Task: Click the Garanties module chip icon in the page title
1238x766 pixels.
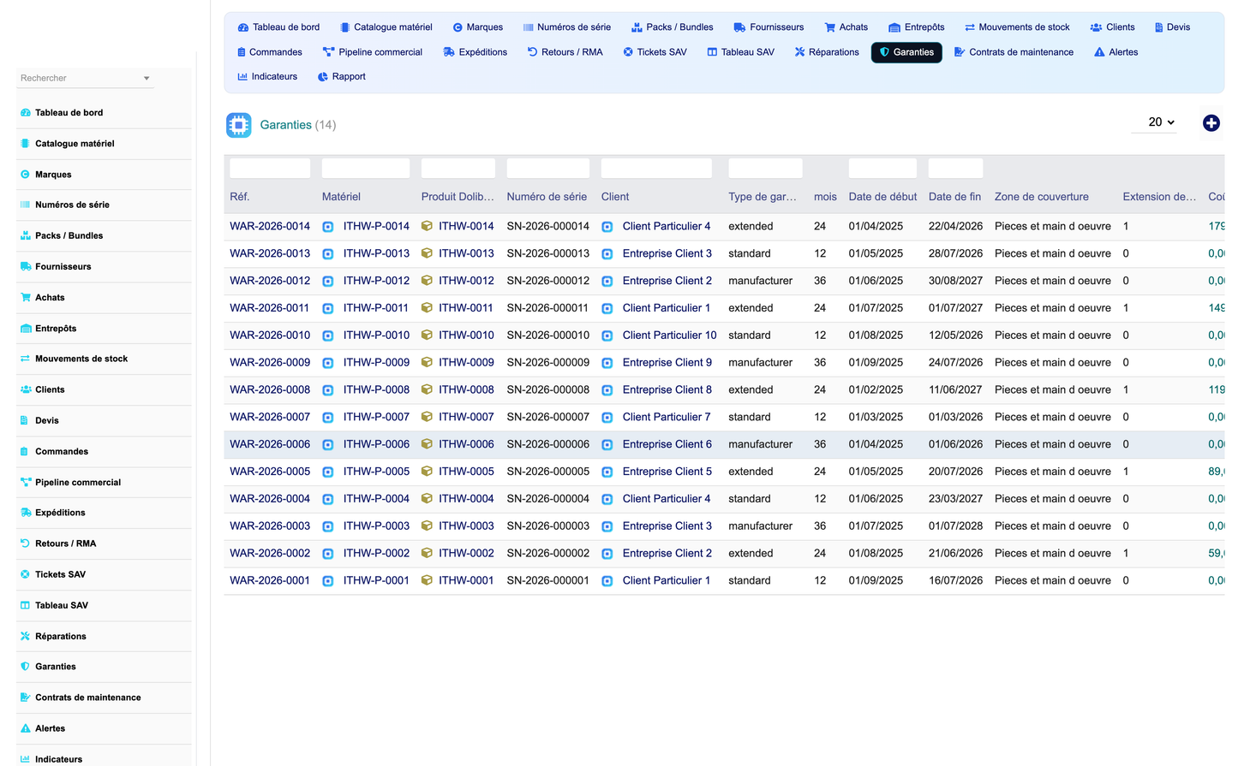Action: (x=239, y=125)
